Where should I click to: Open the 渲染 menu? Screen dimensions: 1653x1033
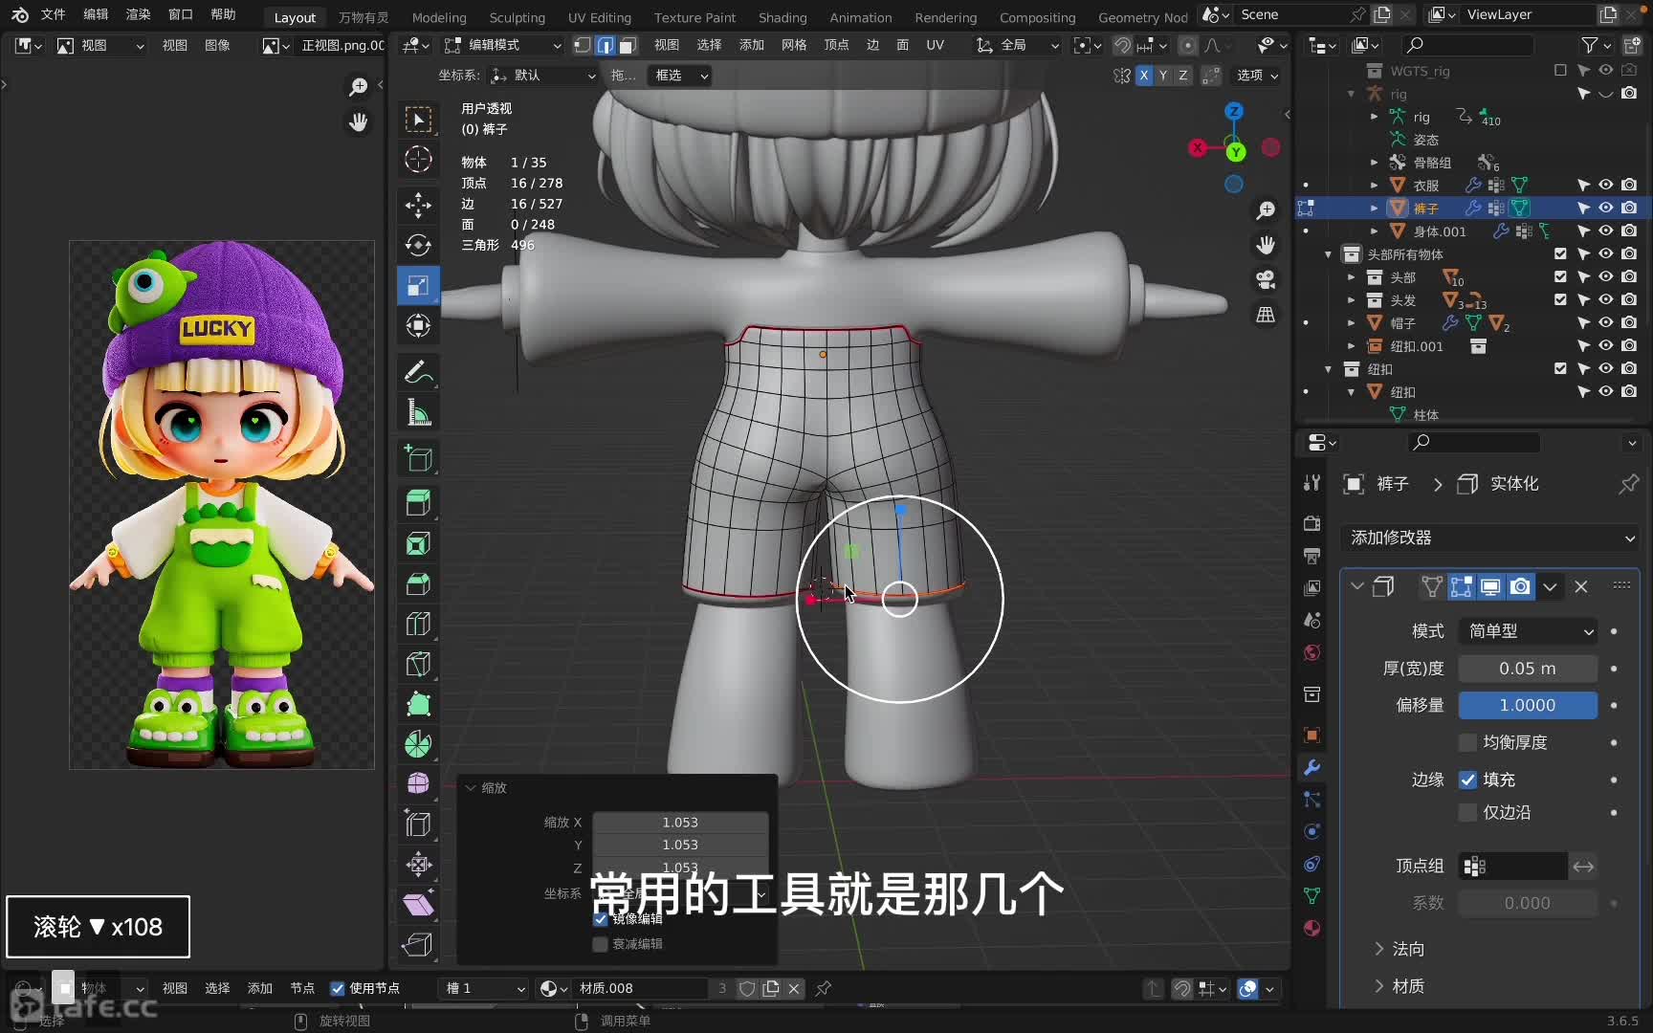[139, 14]
